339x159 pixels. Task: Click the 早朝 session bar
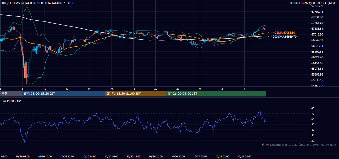[x=11, y=94]
